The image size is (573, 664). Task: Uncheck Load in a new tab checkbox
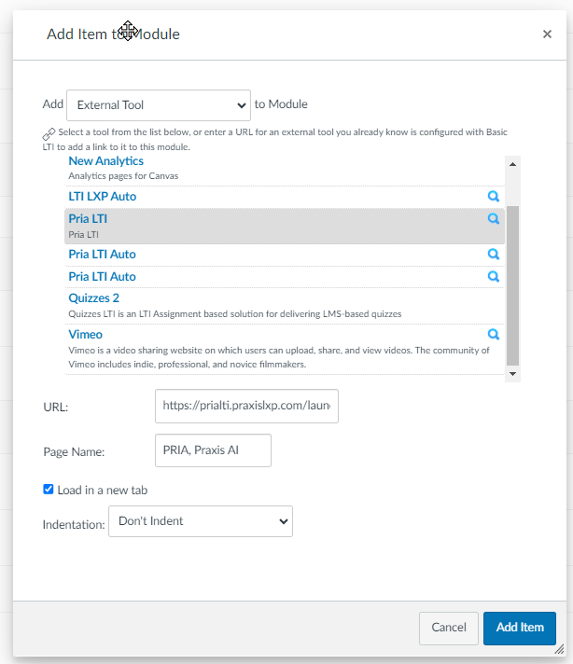(49, 489)
